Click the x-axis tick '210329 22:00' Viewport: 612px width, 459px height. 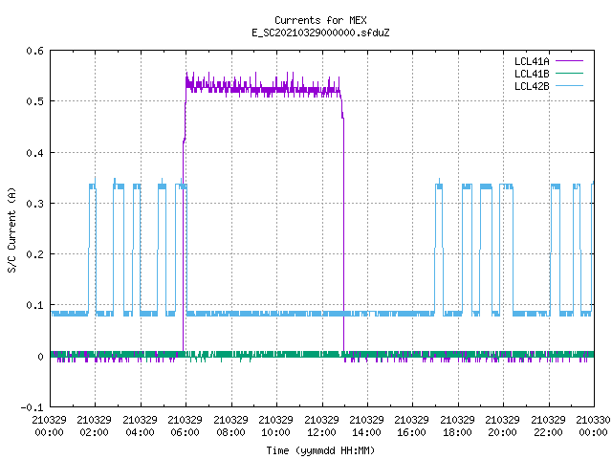click(x=548, y=426)
